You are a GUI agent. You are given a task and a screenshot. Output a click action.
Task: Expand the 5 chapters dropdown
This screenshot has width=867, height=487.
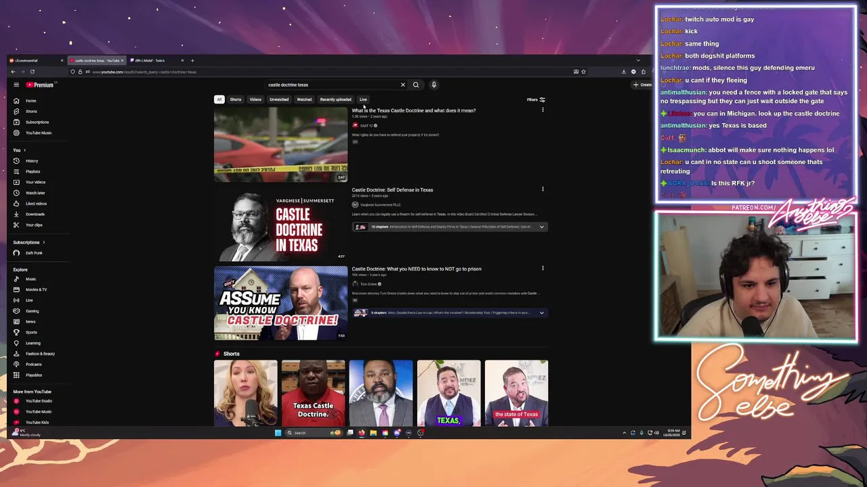click(x=541, y=313)
